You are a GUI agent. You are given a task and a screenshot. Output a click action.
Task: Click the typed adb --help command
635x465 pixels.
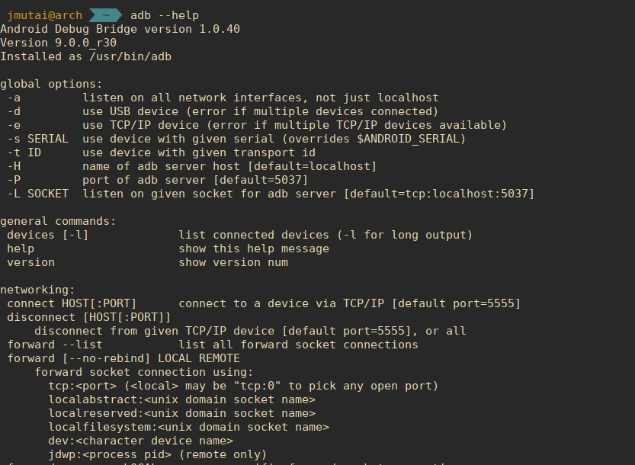(165, 15)
